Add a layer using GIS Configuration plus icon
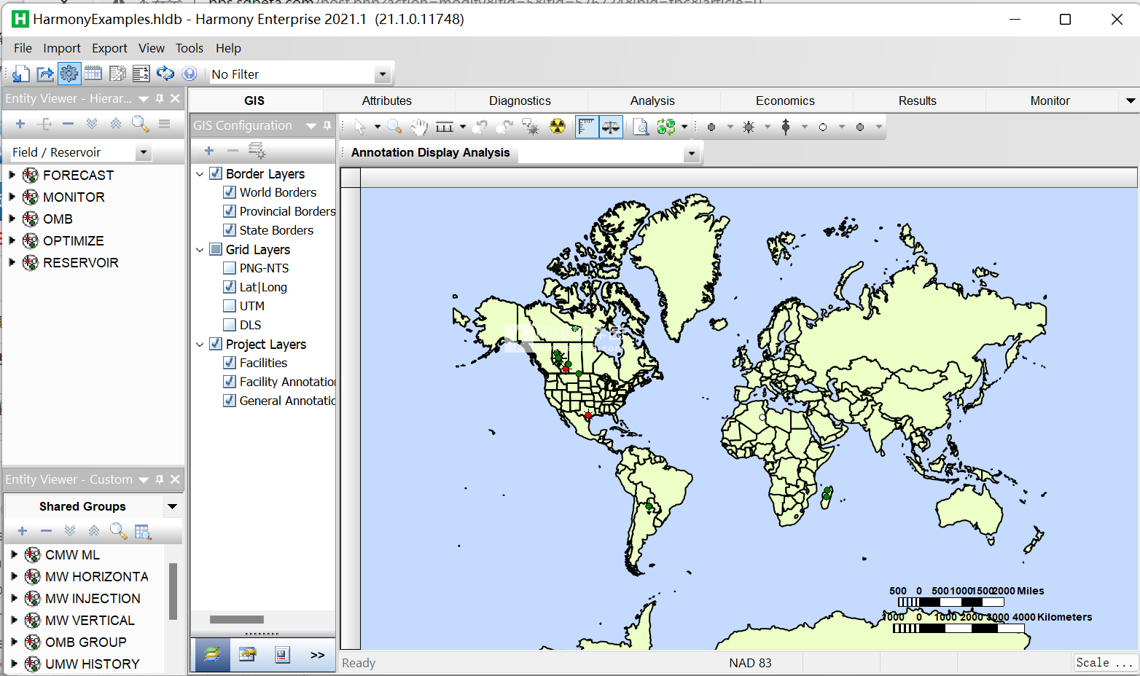 coord(209,151)
